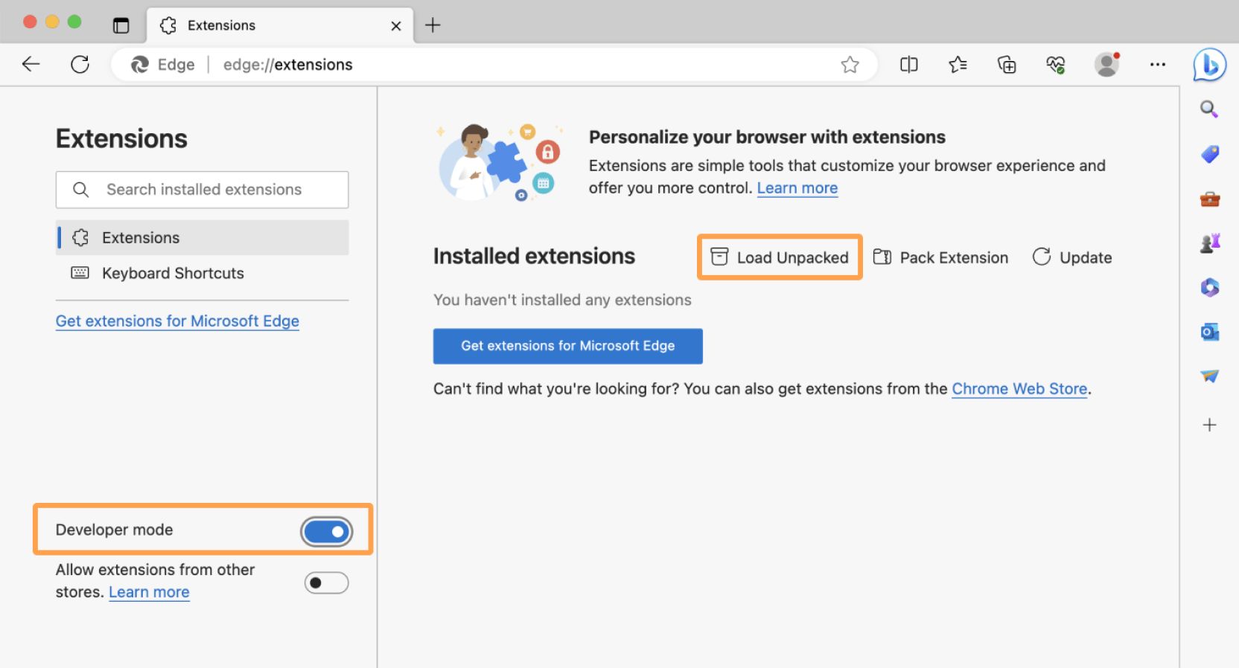Open the Bing Copilot sidebar button
The width and height of the screenshot is (1239, 668).
[1209, 65]
